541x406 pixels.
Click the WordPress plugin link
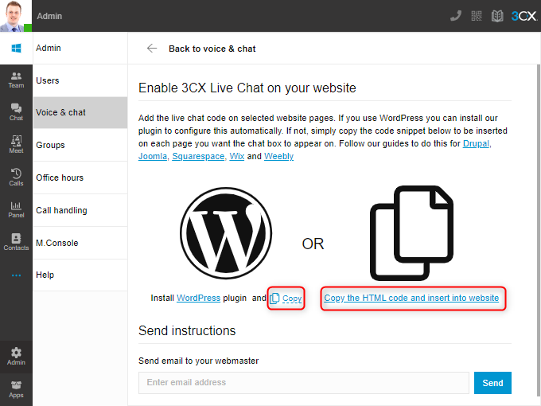tap(198, 298)
